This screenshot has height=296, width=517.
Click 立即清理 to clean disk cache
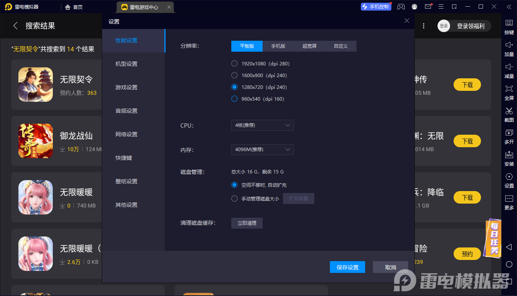[247, 223]
